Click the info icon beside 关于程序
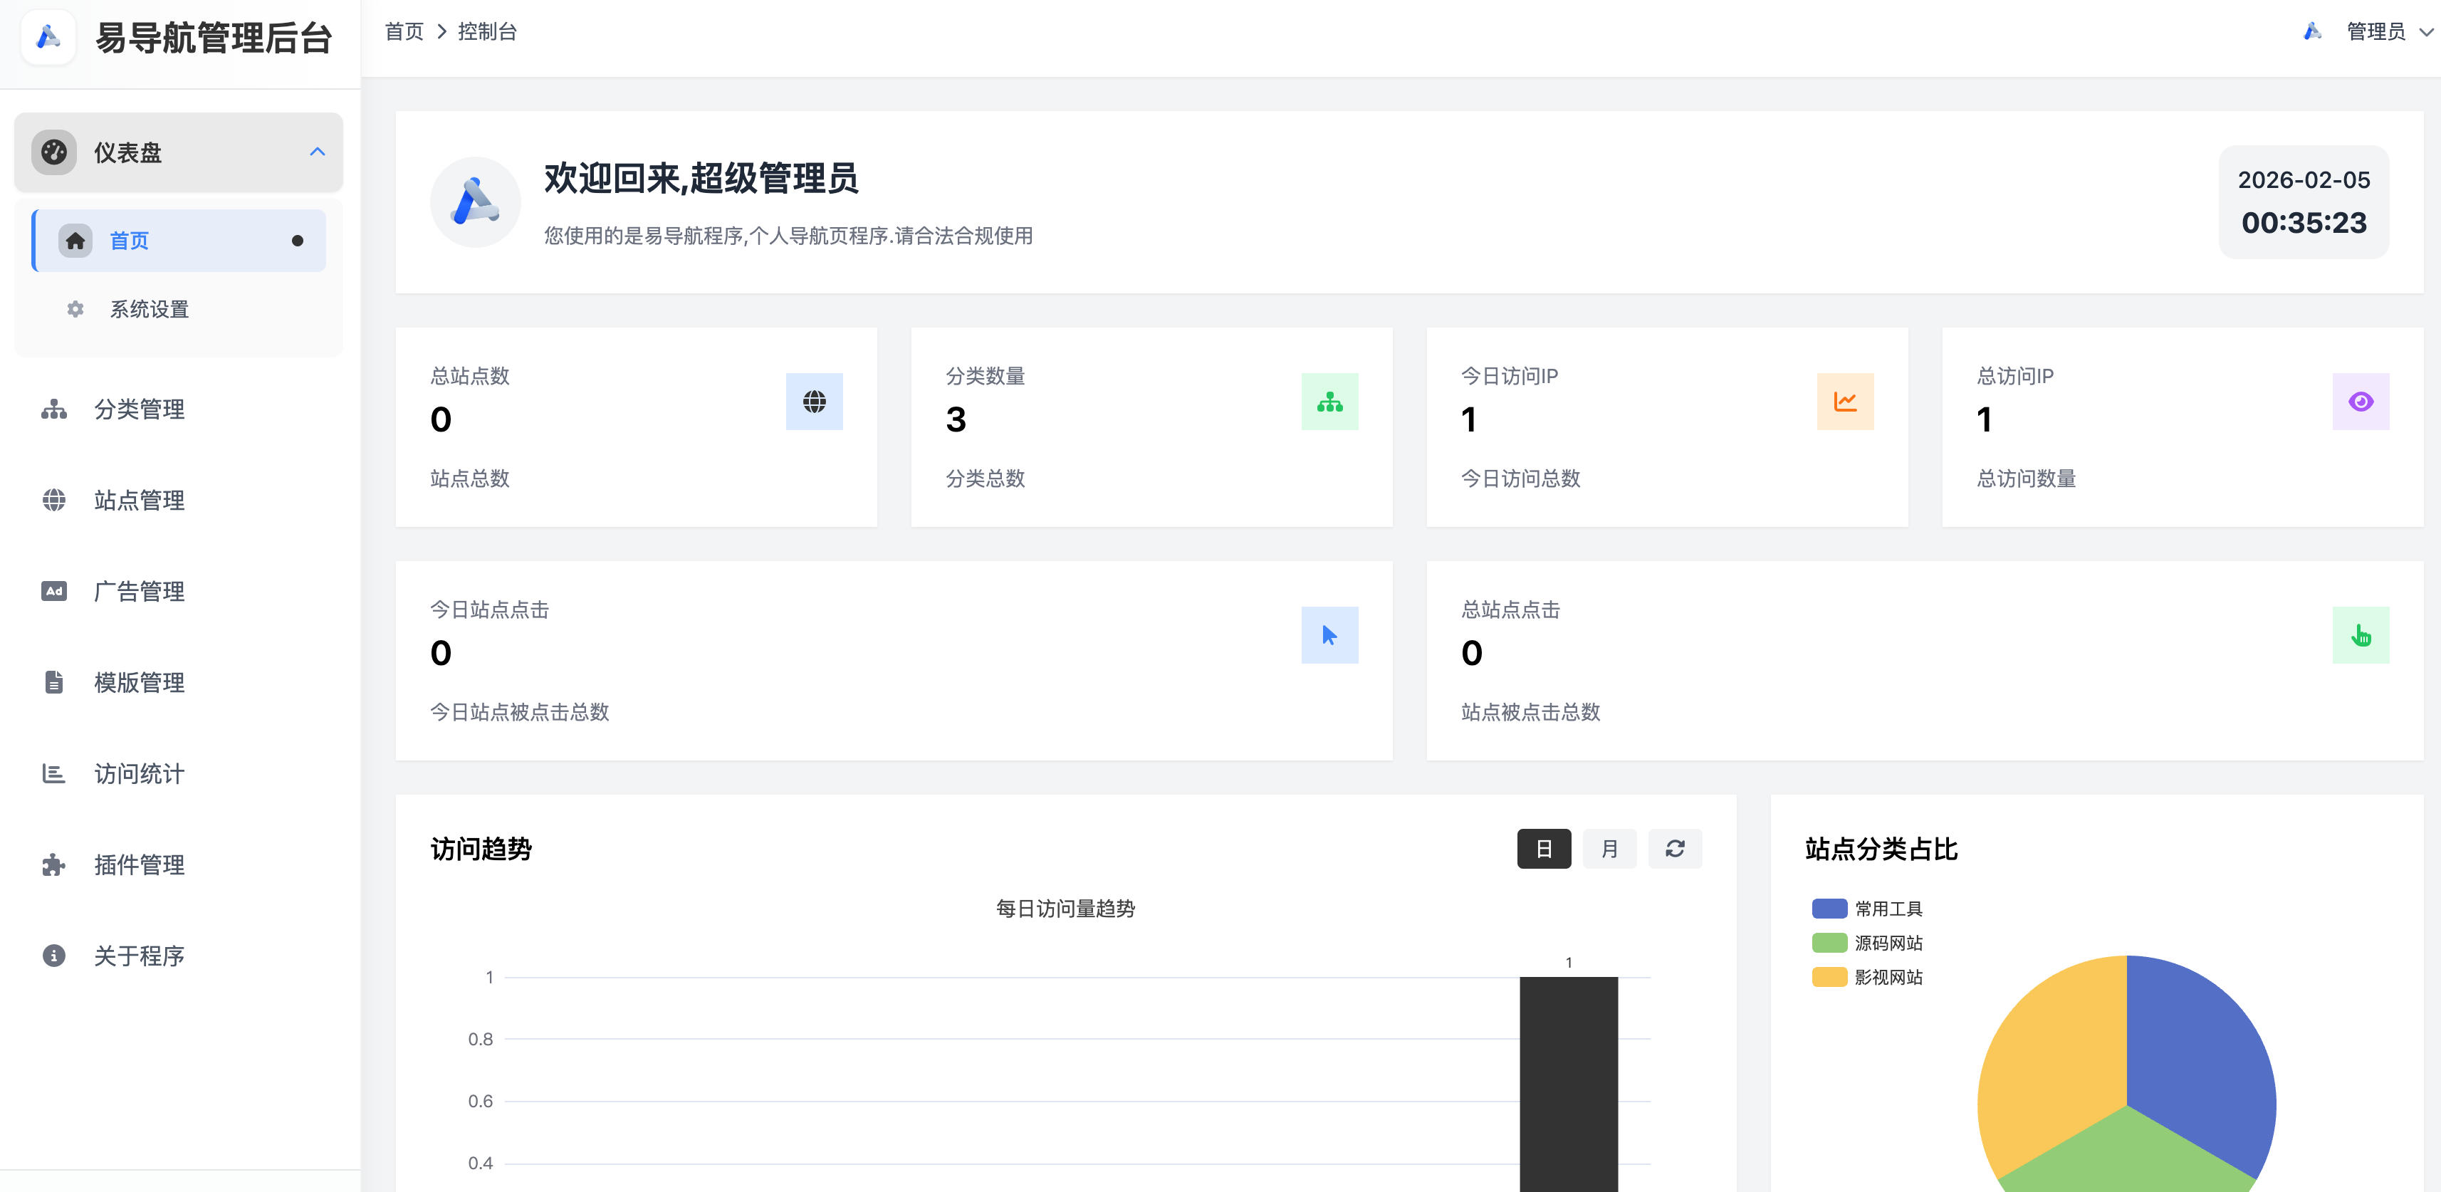The width and height of the screenshot is (2441, 1192). click(54, 955)
